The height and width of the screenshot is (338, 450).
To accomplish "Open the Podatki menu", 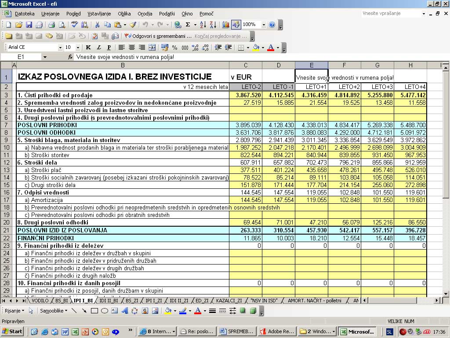I will (167, 14).
